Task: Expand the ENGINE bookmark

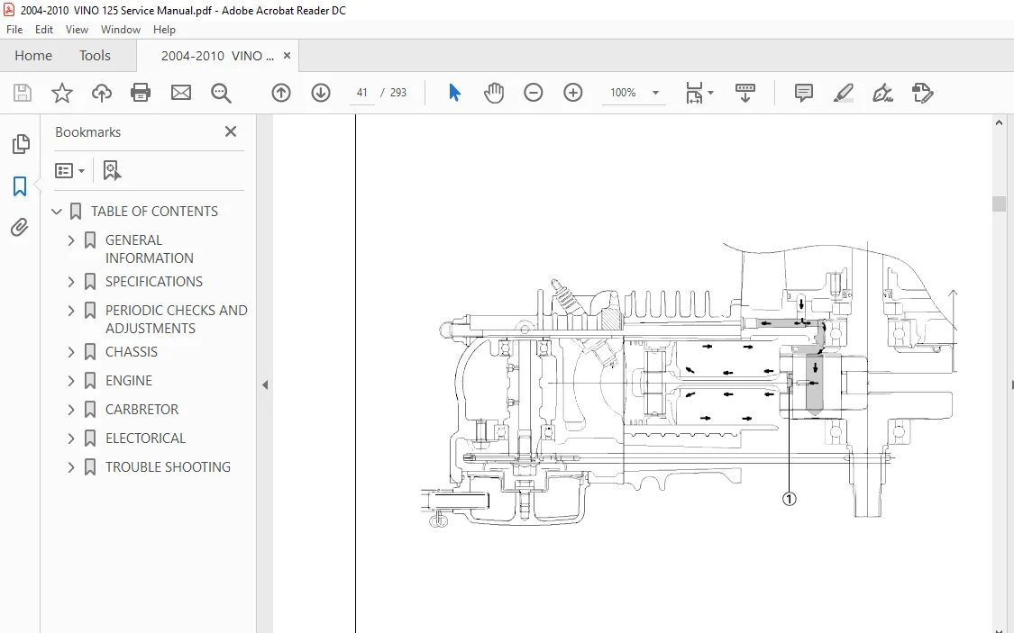Action: tap(71, 381)
